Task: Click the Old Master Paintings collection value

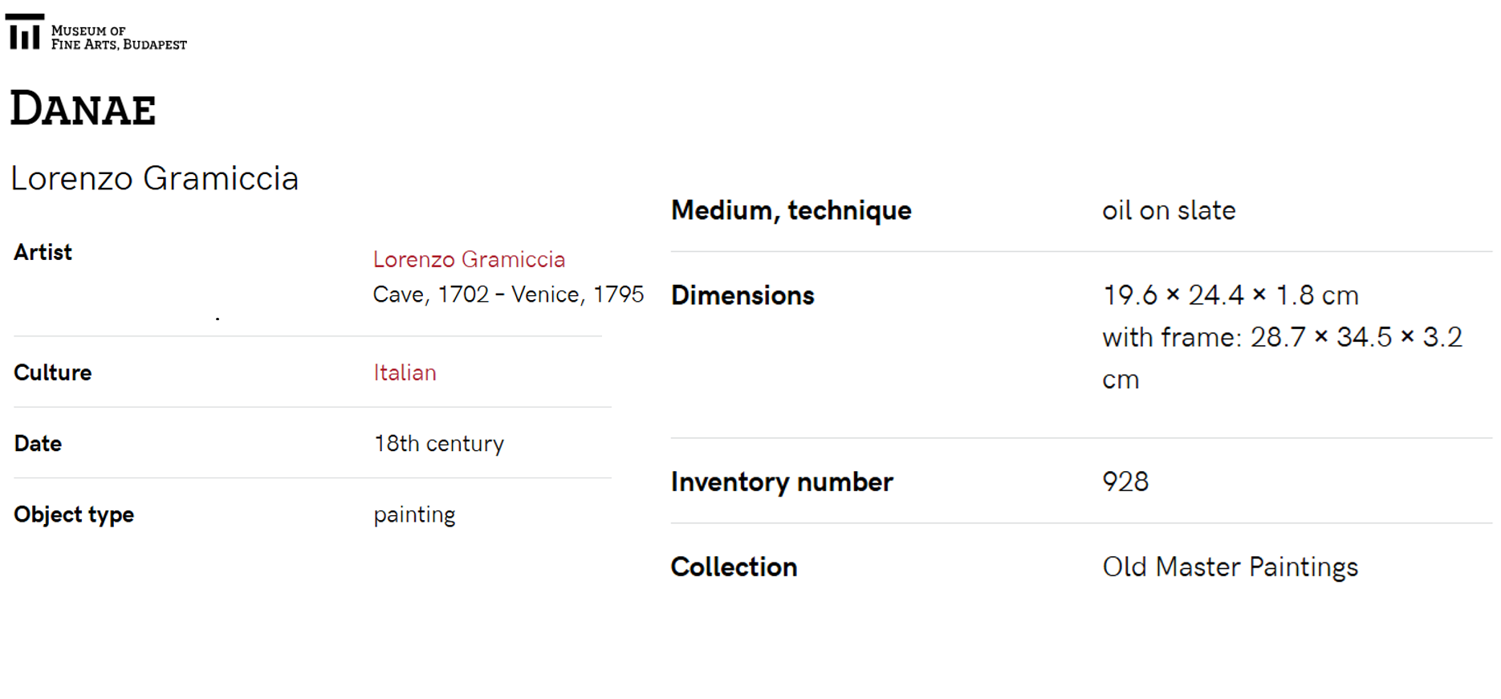Action: point(1230,567)
